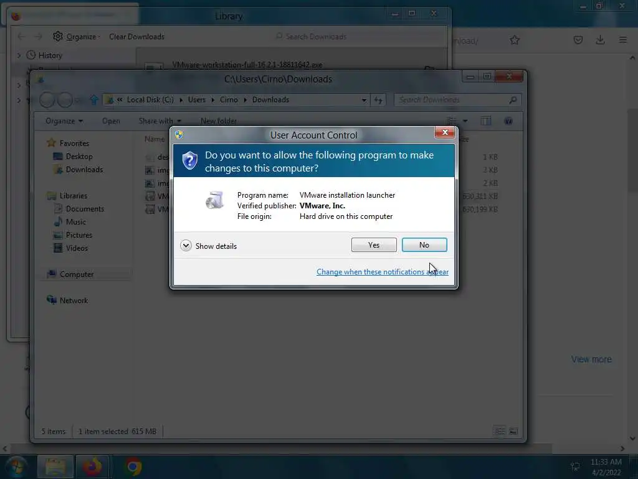Select VMware-workstation-full exe in Library list
Viewport: 638px width, 479px height.
(247, 65)
